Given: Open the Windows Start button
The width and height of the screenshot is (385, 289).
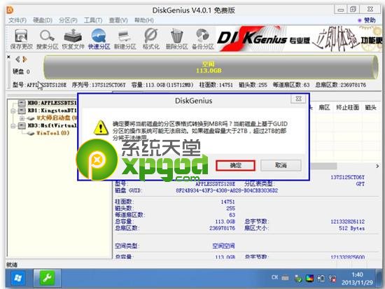Looking at the screenshot, I should coord(19,279).
